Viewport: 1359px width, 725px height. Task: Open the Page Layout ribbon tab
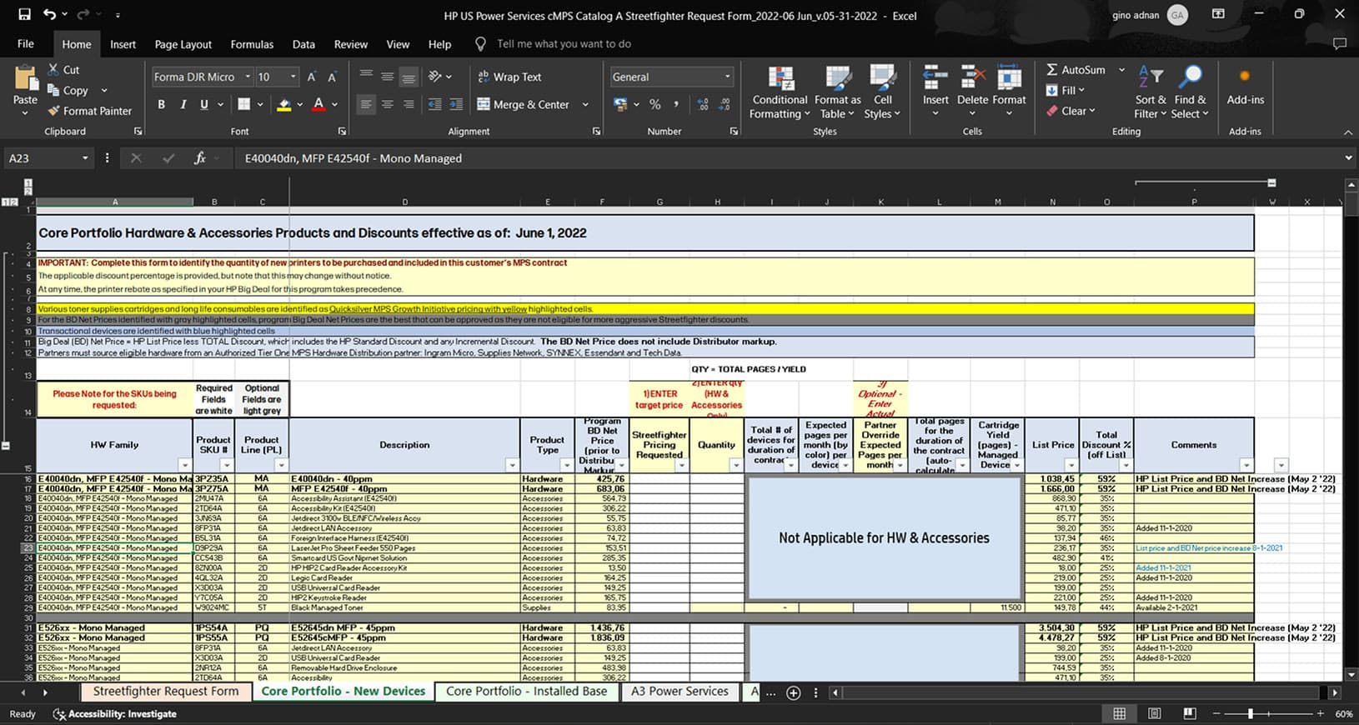click(183, 44)
